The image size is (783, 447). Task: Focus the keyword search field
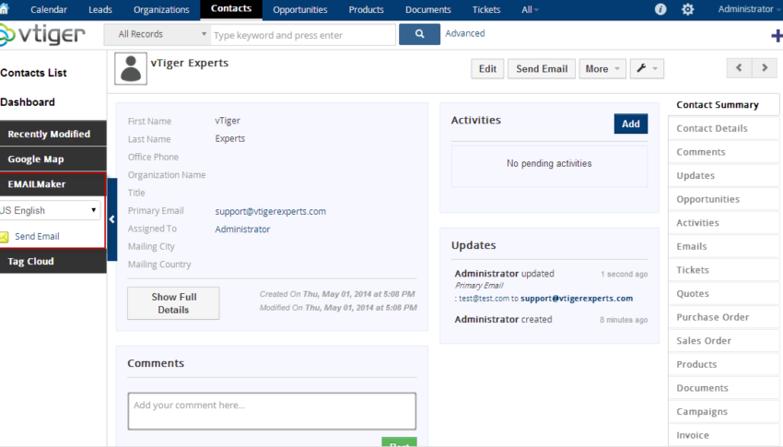(x=303, y=35)
